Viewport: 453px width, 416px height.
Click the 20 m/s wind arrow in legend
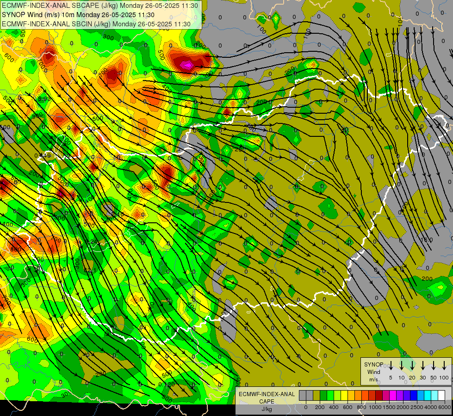(412, 366)
